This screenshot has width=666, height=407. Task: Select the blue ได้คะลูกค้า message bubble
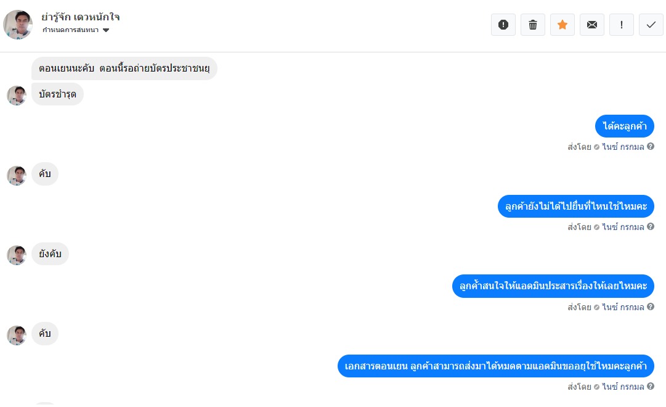point(624,126)
